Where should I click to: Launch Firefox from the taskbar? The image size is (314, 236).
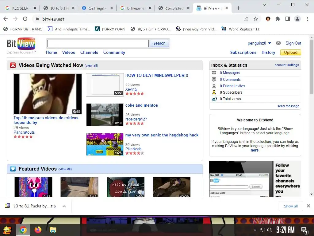point(38,230)
